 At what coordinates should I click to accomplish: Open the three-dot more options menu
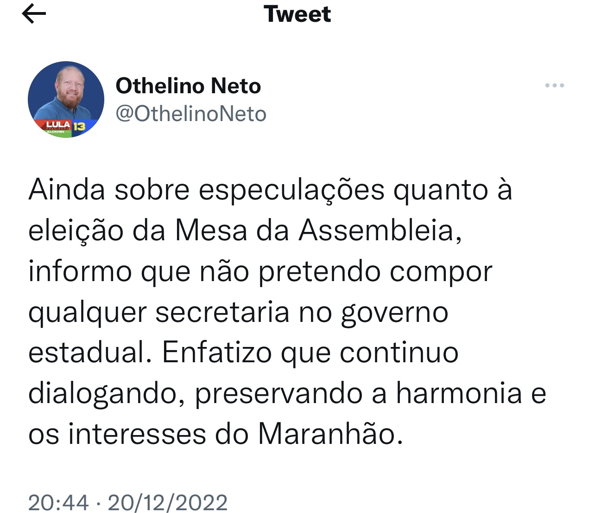pos(554,85)
